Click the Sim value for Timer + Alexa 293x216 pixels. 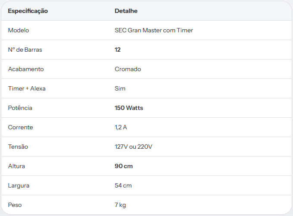click(120, 88)
